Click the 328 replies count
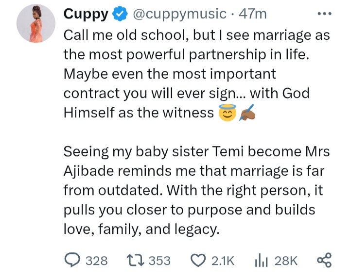The height and width of the screenshot is (280, 350). point(96,261)
